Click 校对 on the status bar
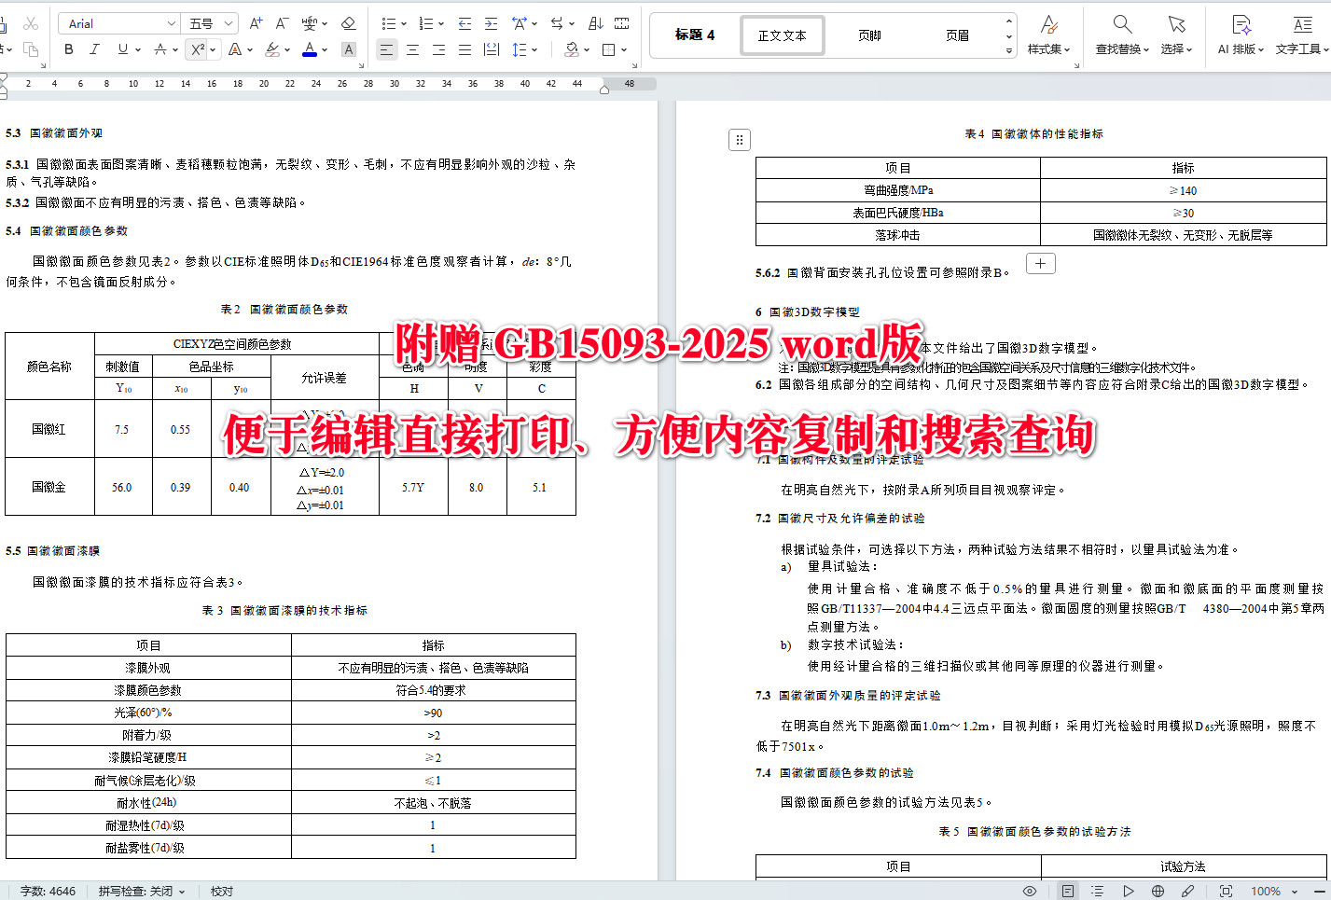 [x=221, y=891]
